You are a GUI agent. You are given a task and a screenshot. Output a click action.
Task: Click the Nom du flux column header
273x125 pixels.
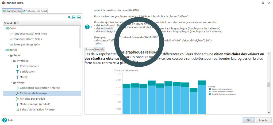point(41,23)
